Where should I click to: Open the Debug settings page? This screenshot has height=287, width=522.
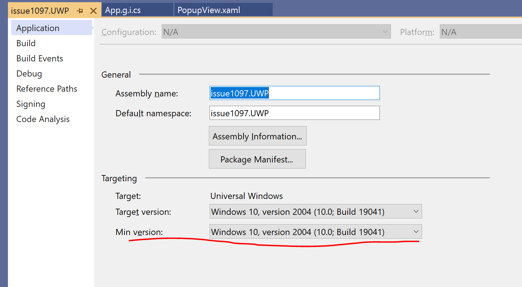(x=29, y=73)
